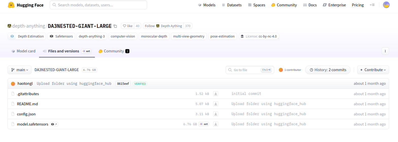Open config.json commit message link

(269, 114)
